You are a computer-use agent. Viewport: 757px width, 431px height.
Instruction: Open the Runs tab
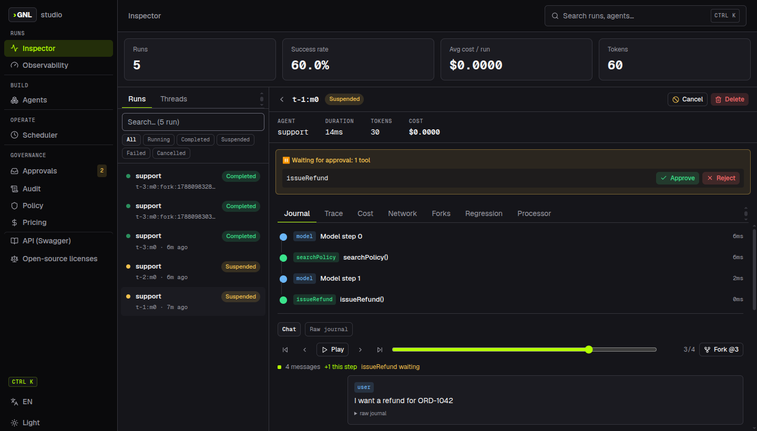(x=137, y=99)
